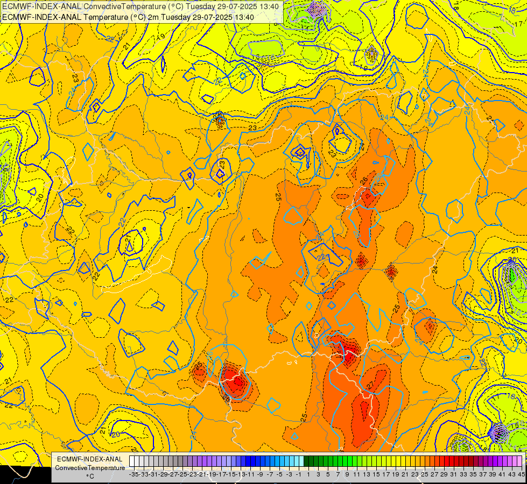Click the first dark green legend swatch
Viewport: 527px width, 484px height.
click(306, 461)
